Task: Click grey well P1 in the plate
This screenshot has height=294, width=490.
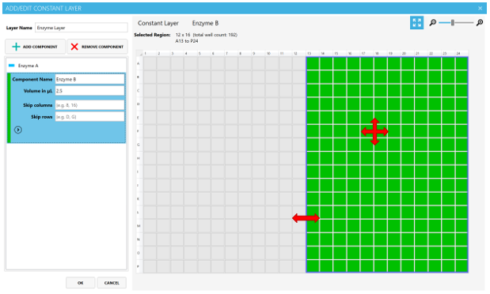Action: (x=150, y=266)
